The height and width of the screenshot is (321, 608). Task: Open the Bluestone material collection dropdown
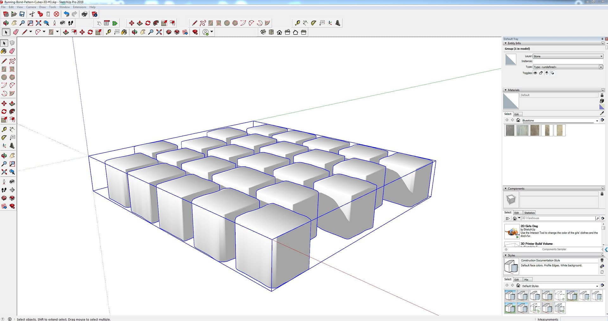point(597,120)
